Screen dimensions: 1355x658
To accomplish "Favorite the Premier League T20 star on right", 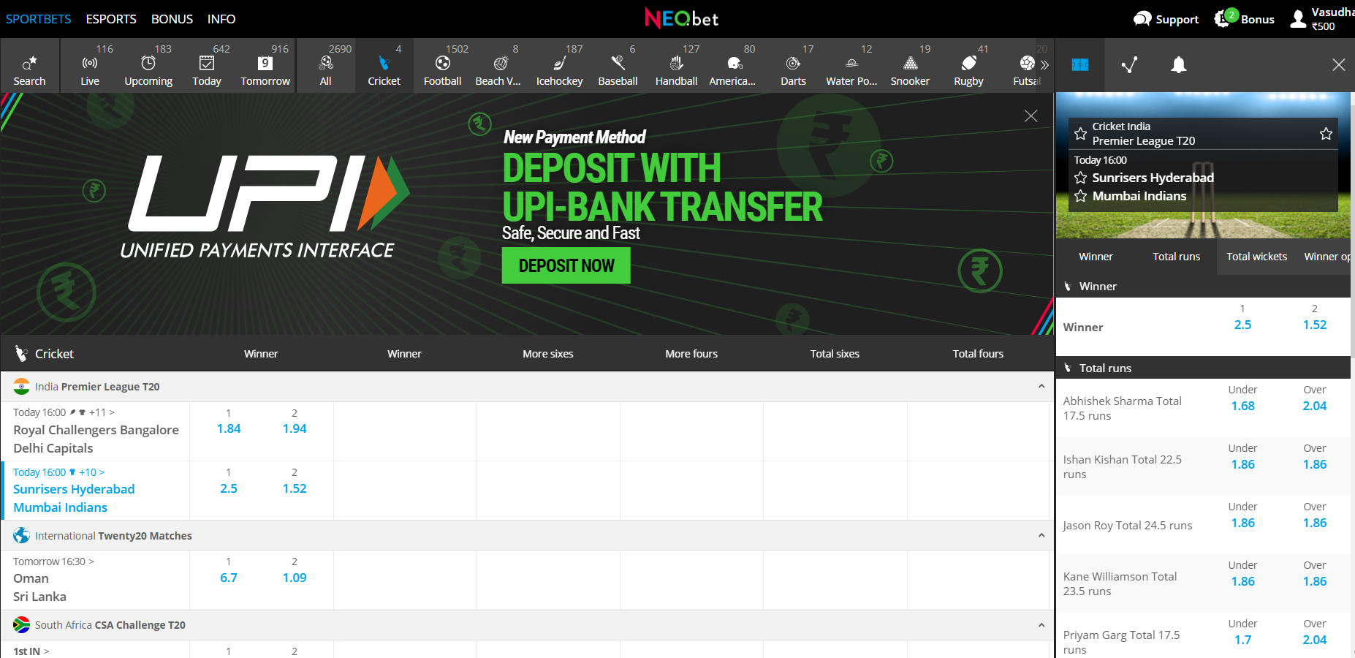I will point(1326,134).
